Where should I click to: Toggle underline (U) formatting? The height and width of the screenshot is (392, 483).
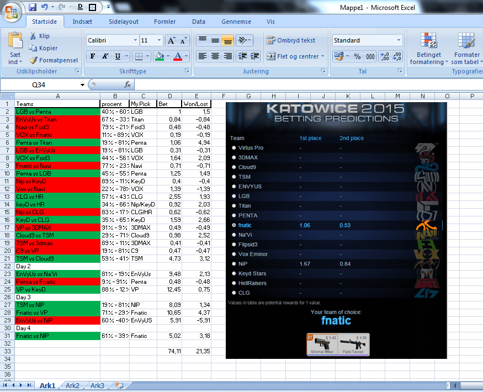click(x=118, y=56)
